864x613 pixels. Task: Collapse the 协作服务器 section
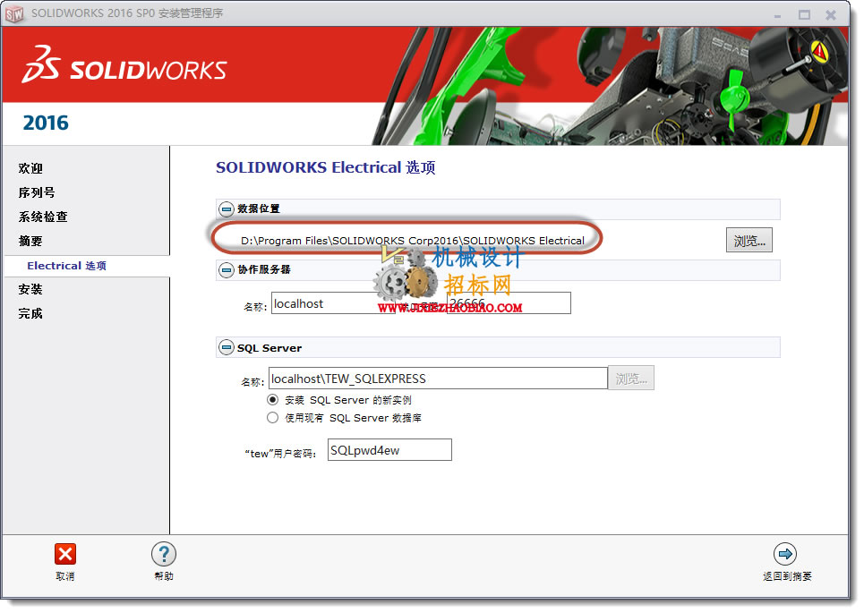(x=226, y=270)
